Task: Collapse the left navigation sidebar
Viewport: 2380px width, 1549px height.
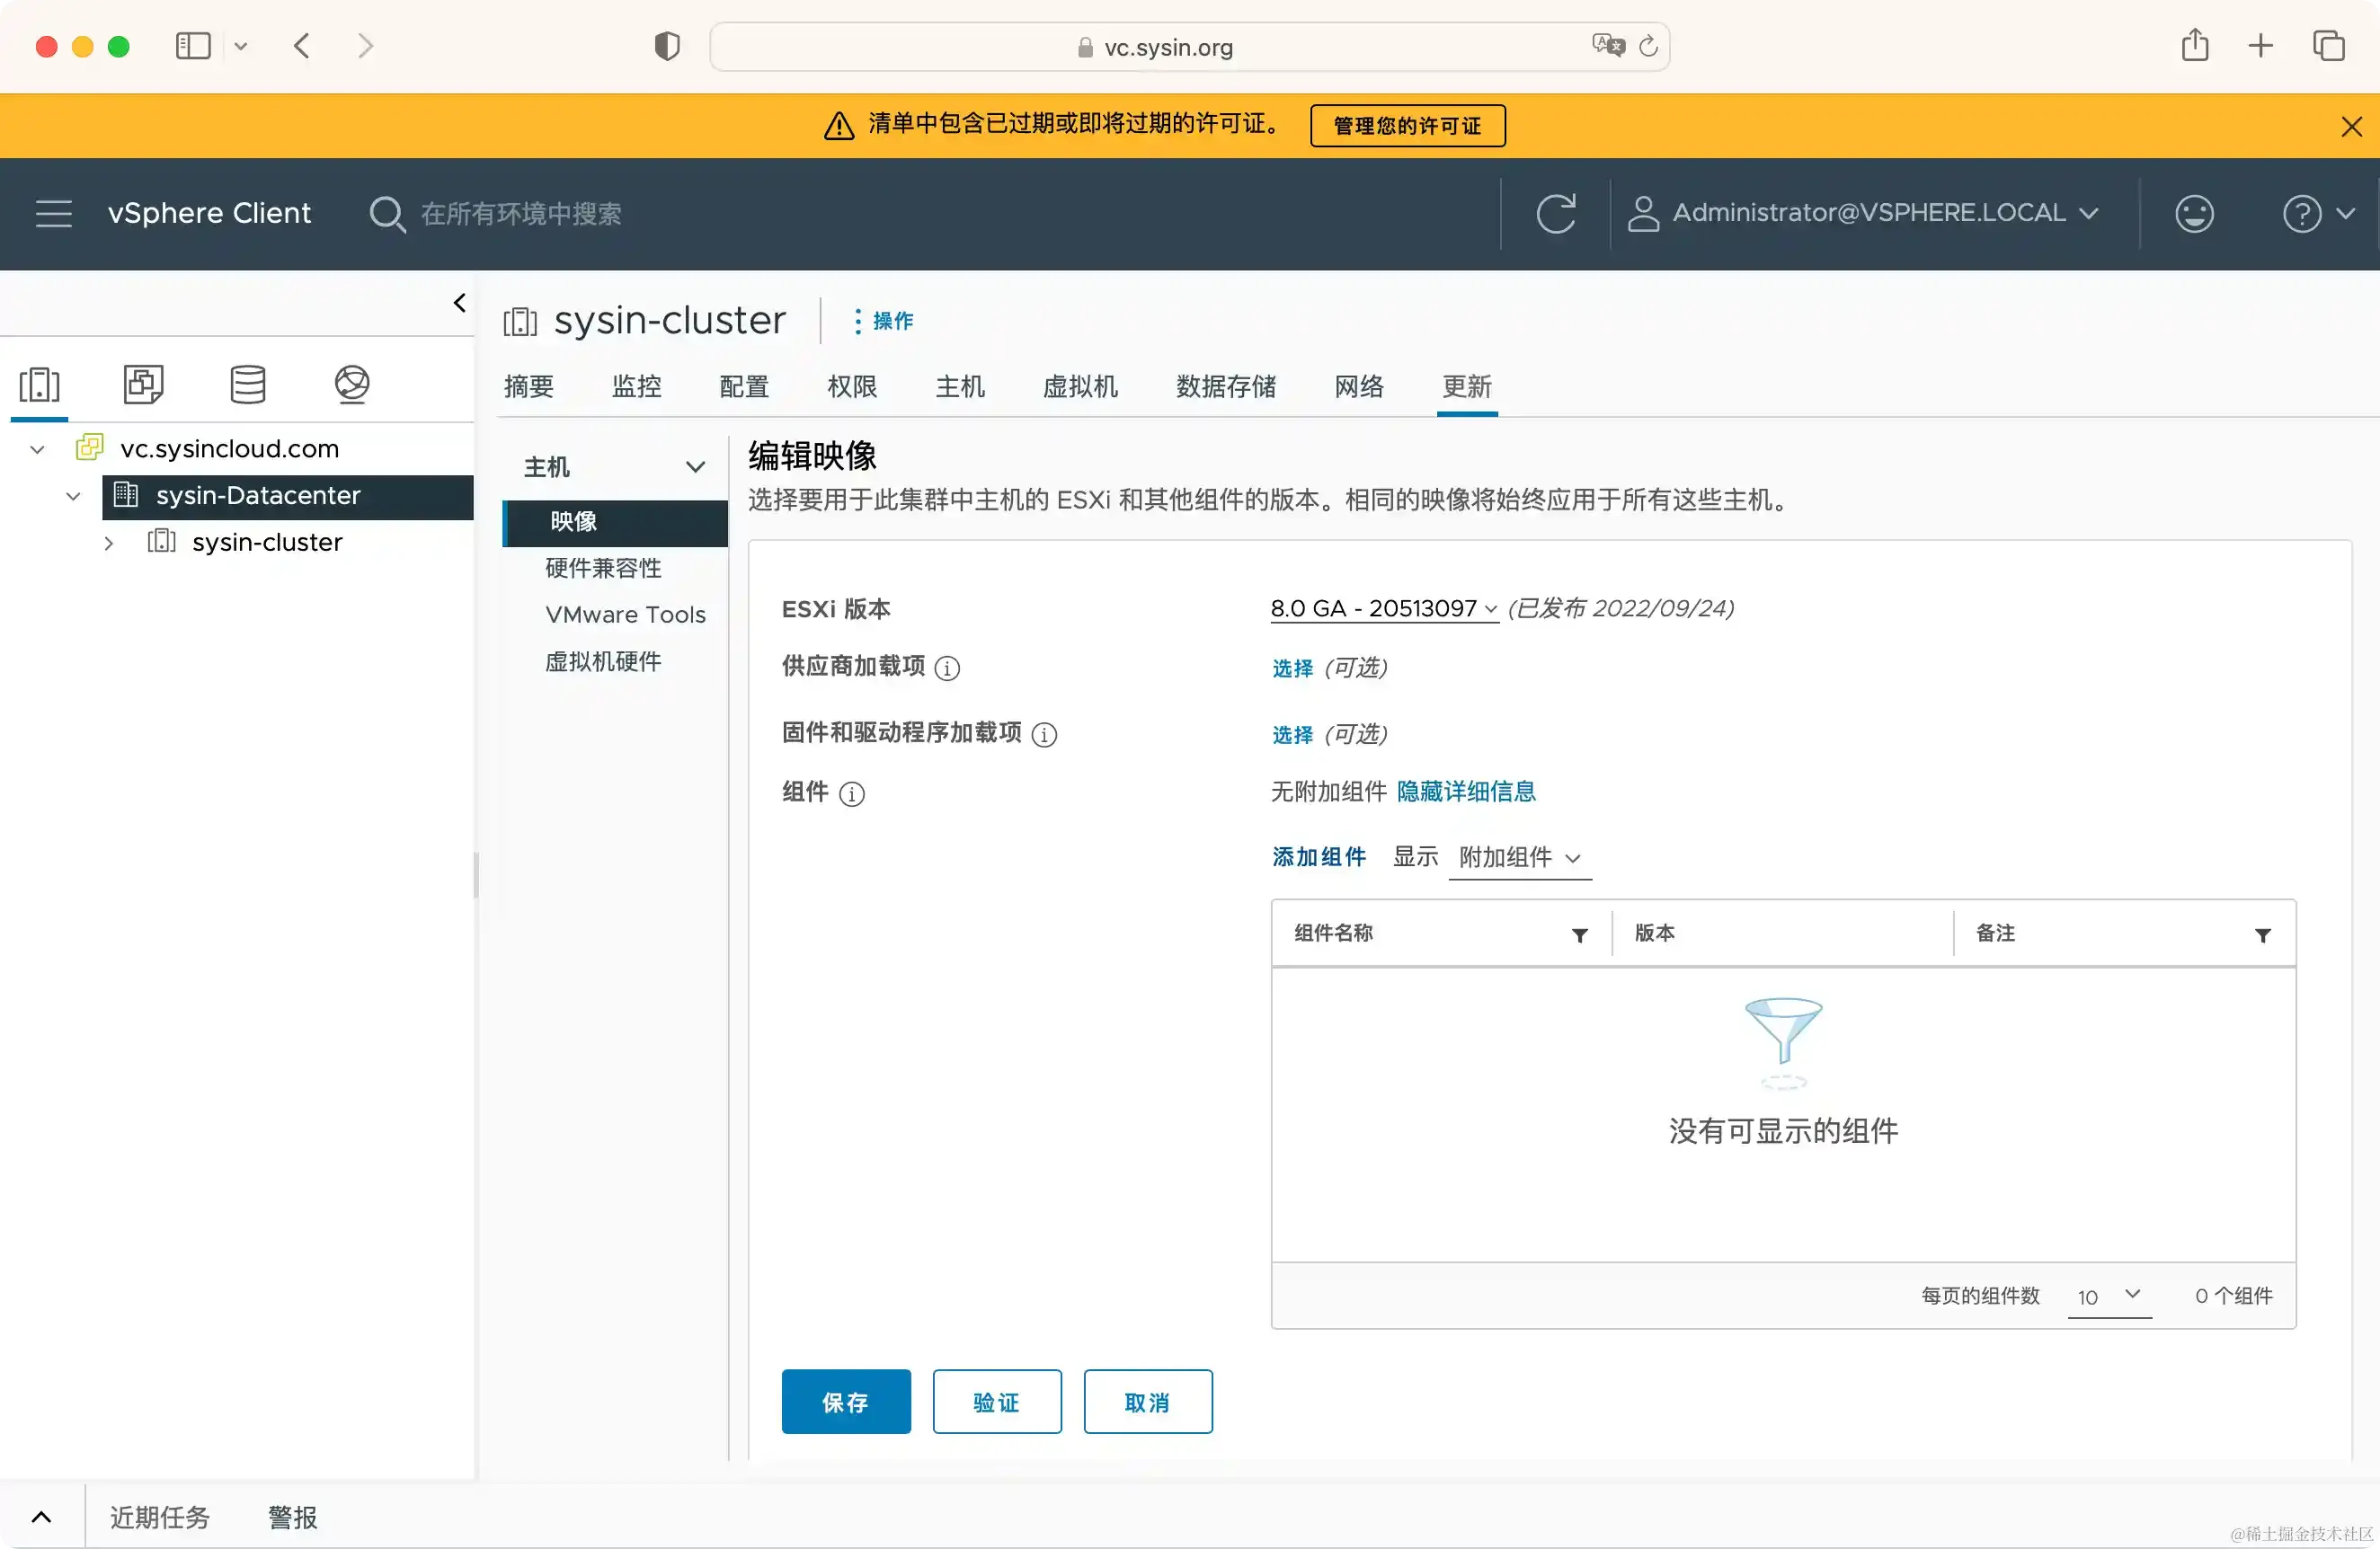Action: point(459,303)
